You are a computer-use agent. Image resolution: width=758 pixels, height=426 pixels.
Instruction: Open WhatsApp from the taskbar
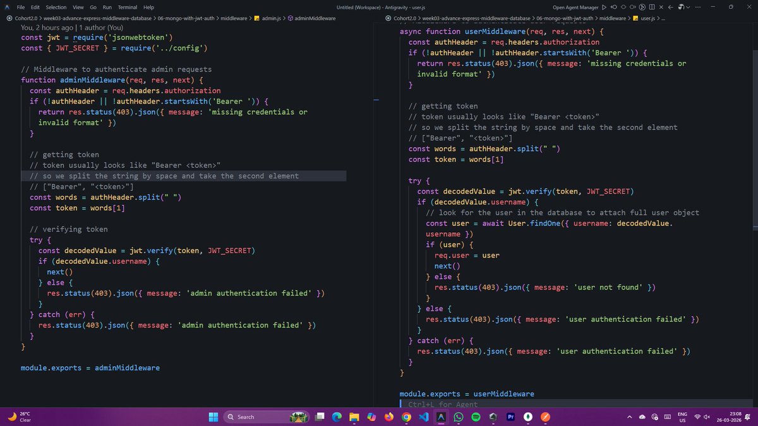pos(458,417)
